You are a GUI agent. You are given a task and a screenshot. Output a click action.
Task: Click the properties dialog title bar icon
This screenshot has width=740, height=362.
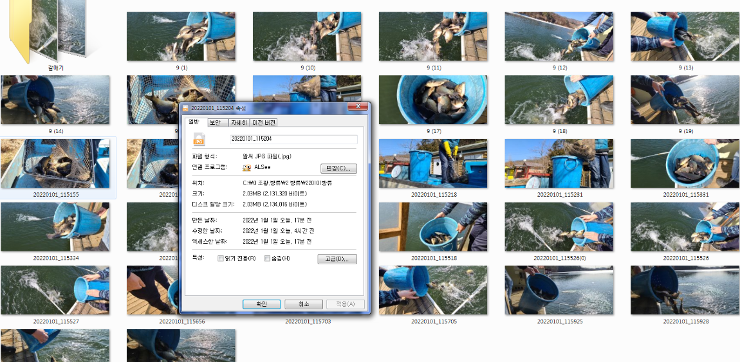click(x=186, y=108)
